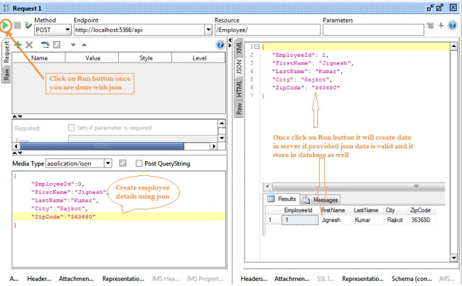The width and height of the screenshot is (462, 286).
Task: Click the clear parameters icon in toolbar
Action: tap(57, 45)
